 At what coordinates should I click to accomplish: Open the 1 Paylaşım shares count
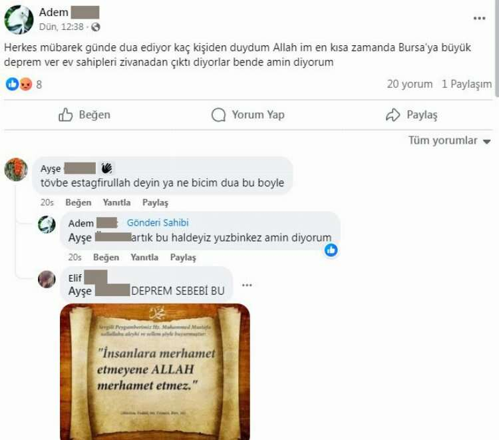[466, 84]
